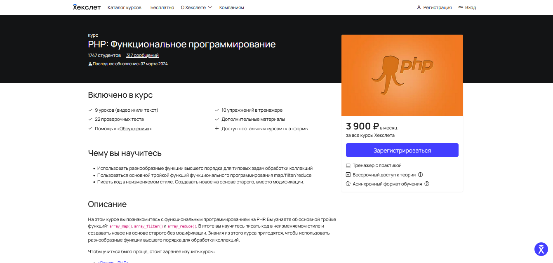Screen dimensions: 553x263
Task: Click the user icon beside Регистрация
Action: (419, 7)
